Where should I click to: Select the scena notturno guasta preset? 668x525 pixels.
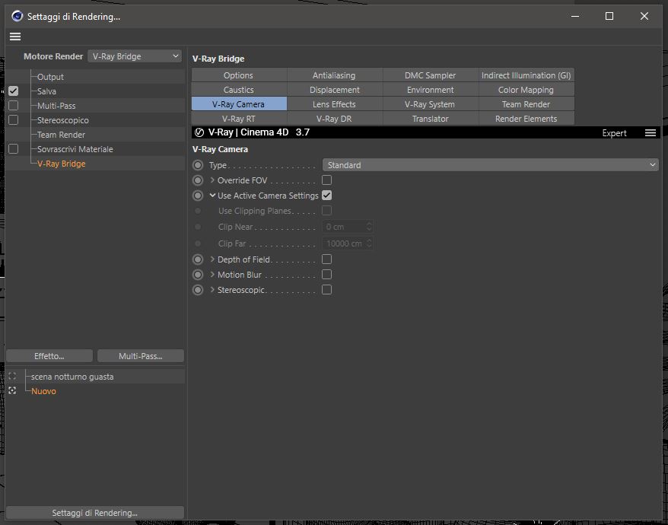point(72,377)
